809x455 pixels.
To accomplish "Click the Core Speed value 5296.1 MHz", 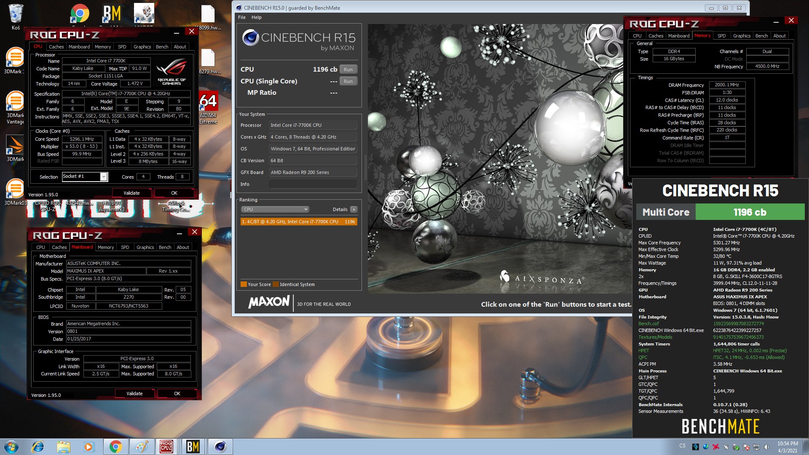I will click(82, 139).
